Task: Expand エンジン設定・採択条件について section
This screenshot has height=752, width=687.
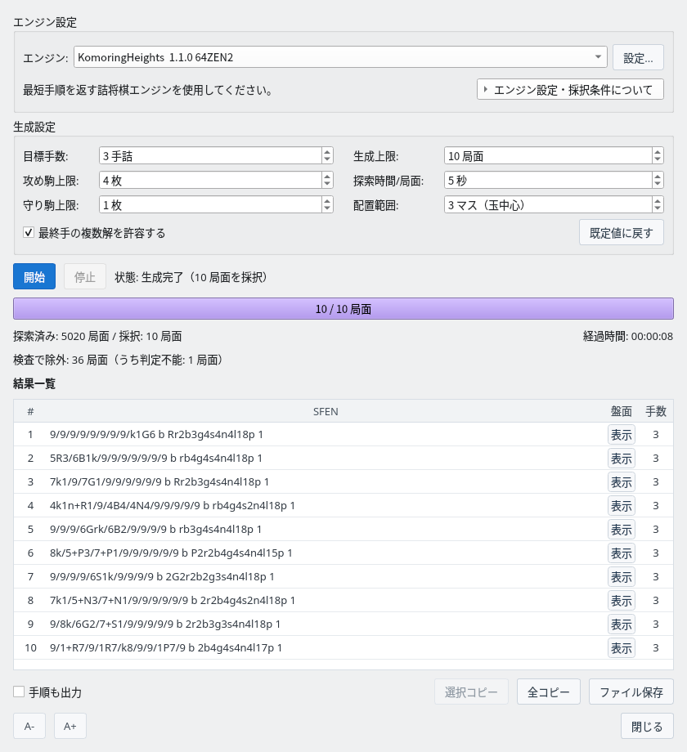Action: [570, 90]
